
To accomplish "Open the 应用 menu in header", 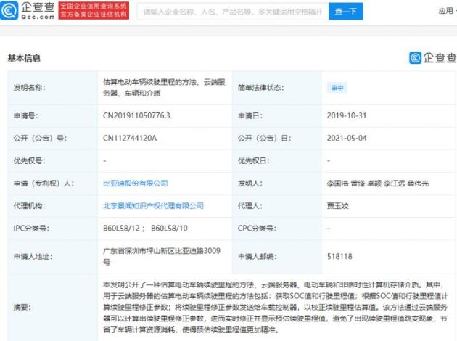I will pyautogui.click(x=447, y=11).
